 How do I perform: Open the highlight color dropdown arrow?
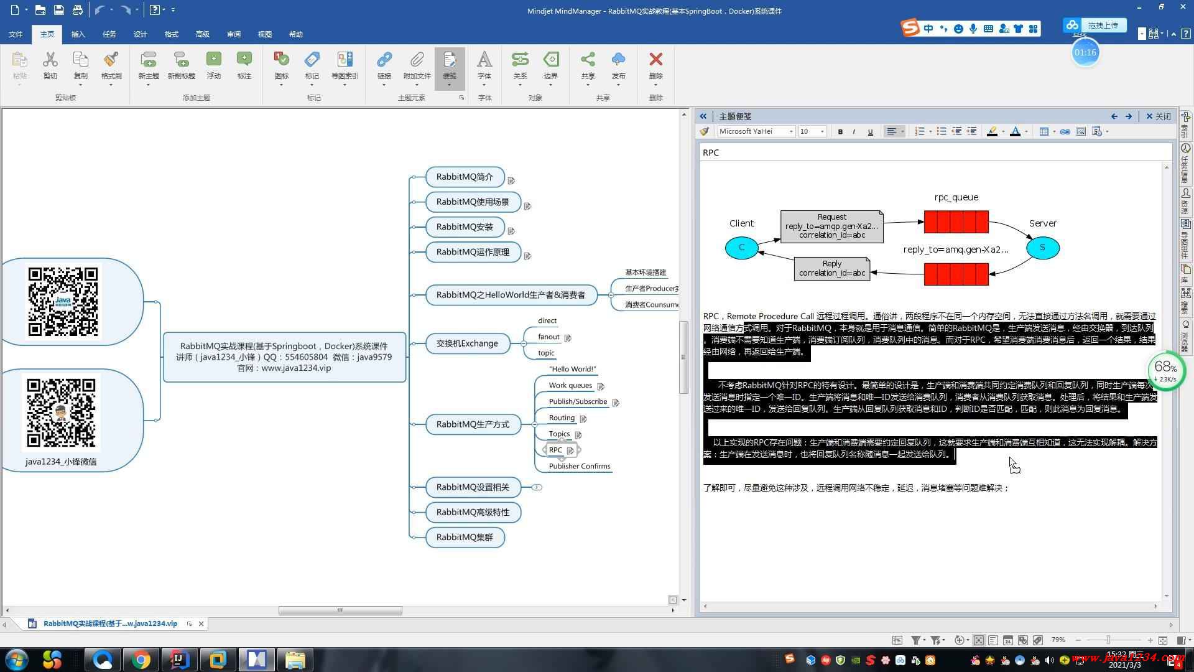(x=1003, y=131)
